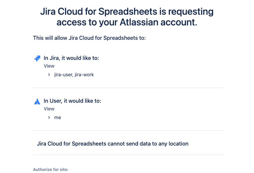
Task: Expand the jira-user, jira-work scope chevron
Action: (49, 75)
